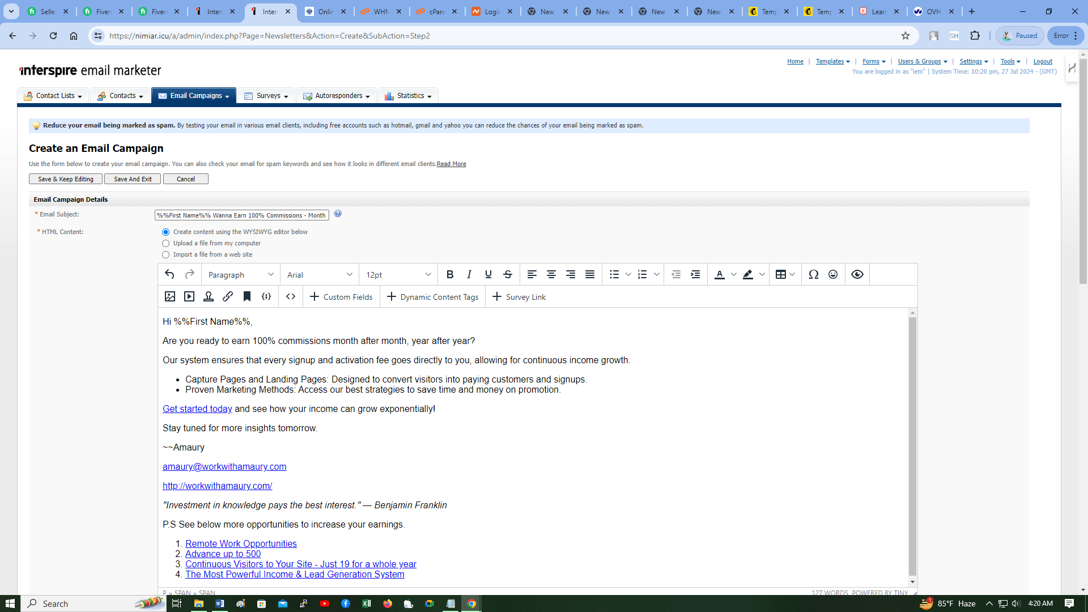The height and width of the screenshot is (612, 1088).
Task: Expand the Arial font family dropdown
Action: tap(320, 275)
